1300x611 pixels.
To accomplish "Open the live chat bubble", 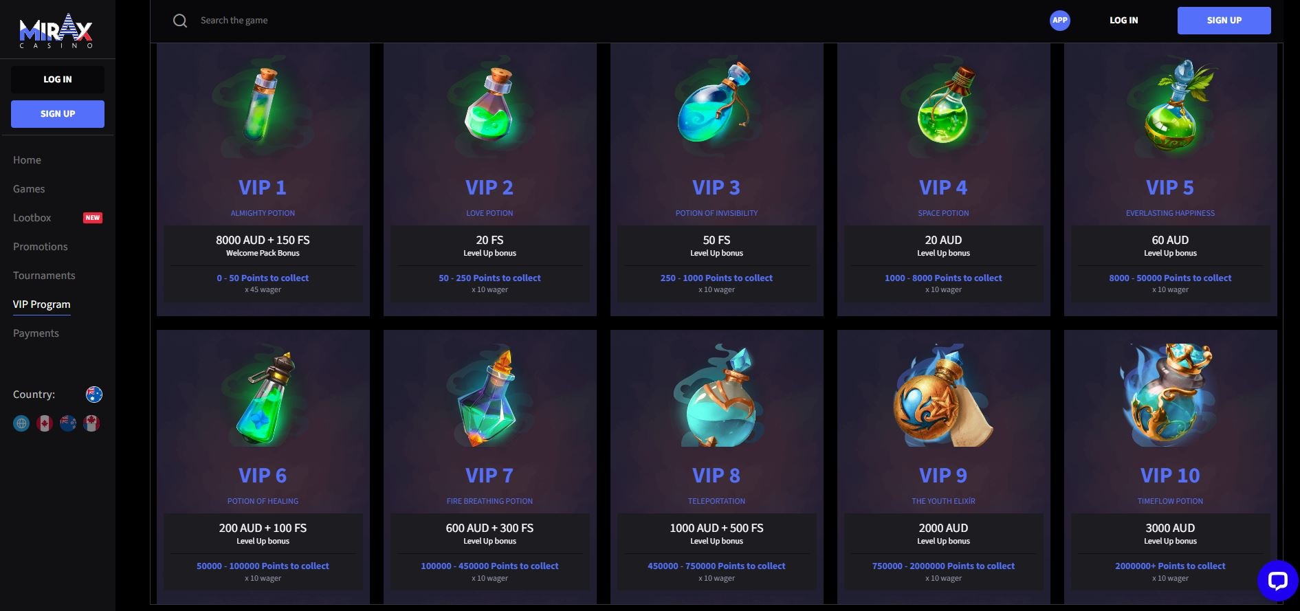I will (x=1277, y=581).
